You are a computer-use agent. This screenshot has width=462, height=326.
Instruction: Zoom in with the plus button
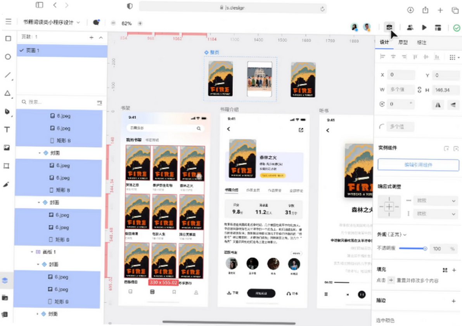click(x=140, y=23)
